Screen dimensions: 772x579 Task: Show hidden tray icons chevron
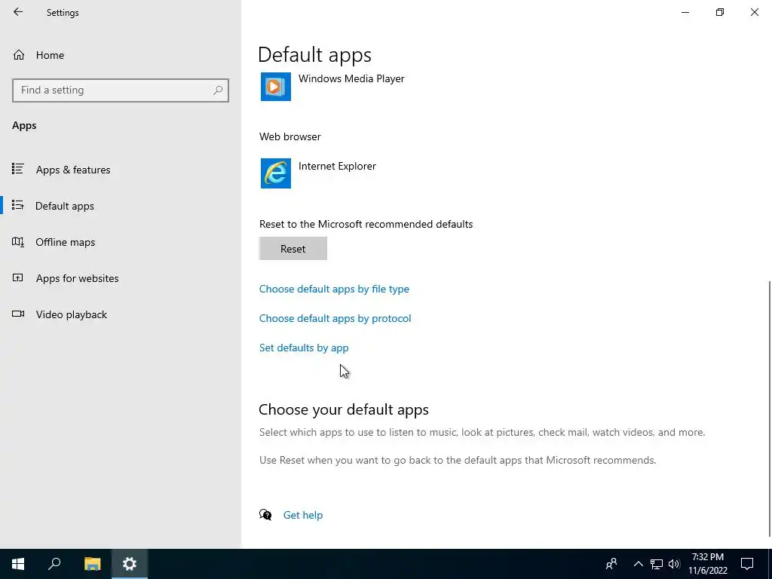tap(638, 564)
